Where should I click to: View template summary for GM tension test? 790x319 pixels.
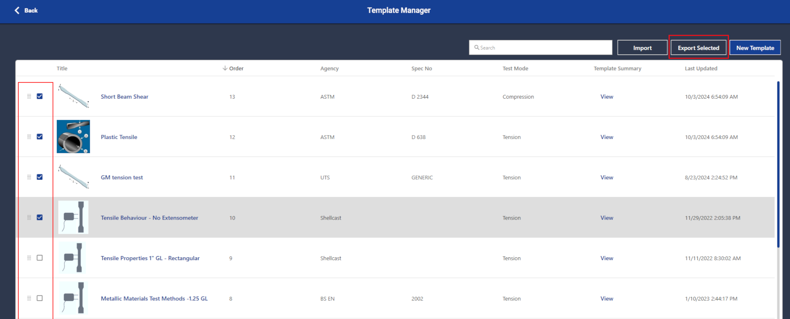point(607,178)
